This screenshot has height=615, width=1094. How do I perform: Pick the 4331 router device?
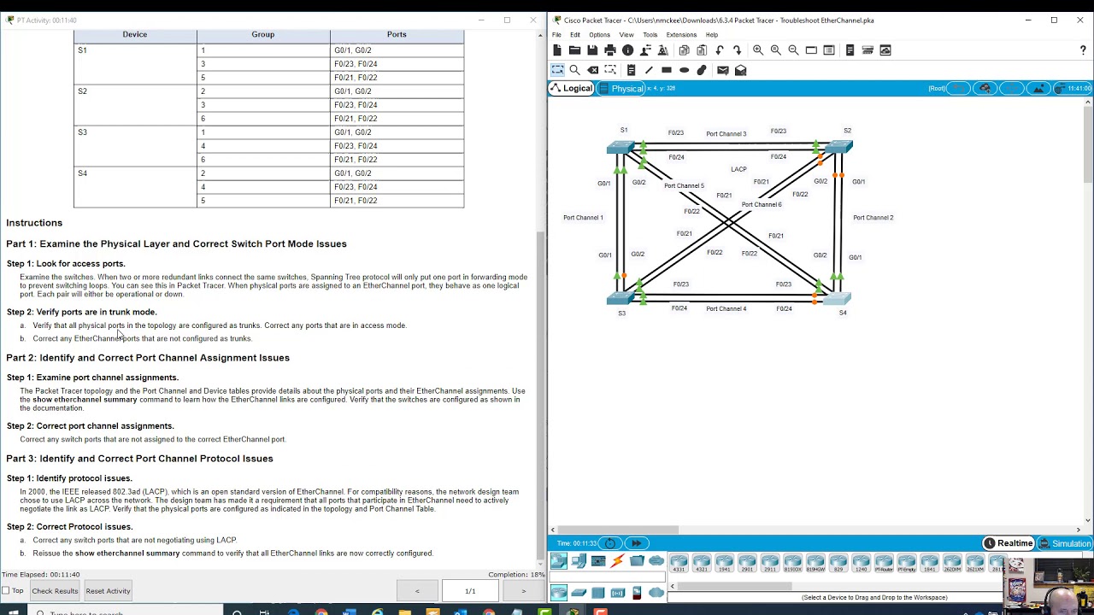[679, 563]
